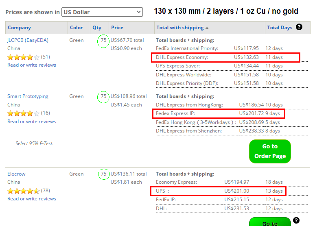The width and height of the screenshot is (315, 226).
Task: Select JLCPCB (51) review count
Action: [46, 57]
